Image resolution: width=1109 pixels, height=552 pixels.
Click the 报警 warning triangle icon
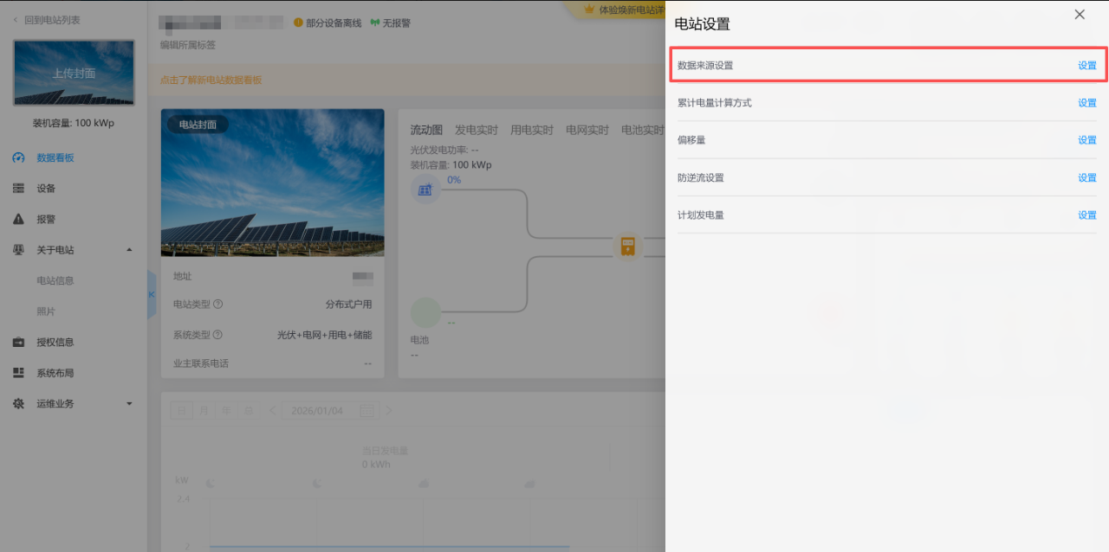[19, 220]
